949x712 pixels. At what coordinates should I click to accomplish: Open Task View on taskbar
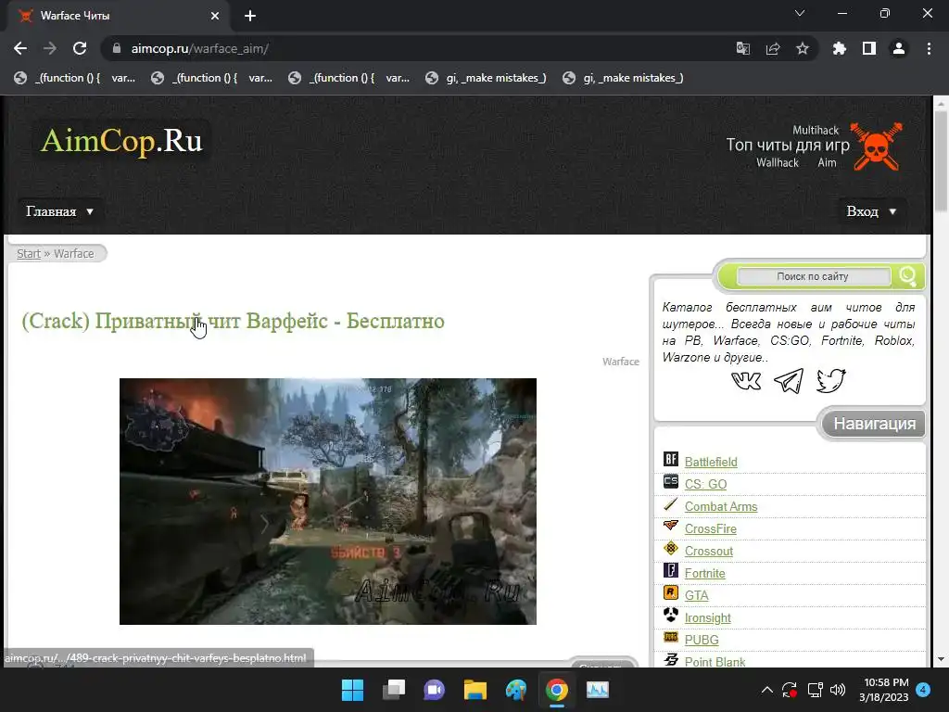393,690
